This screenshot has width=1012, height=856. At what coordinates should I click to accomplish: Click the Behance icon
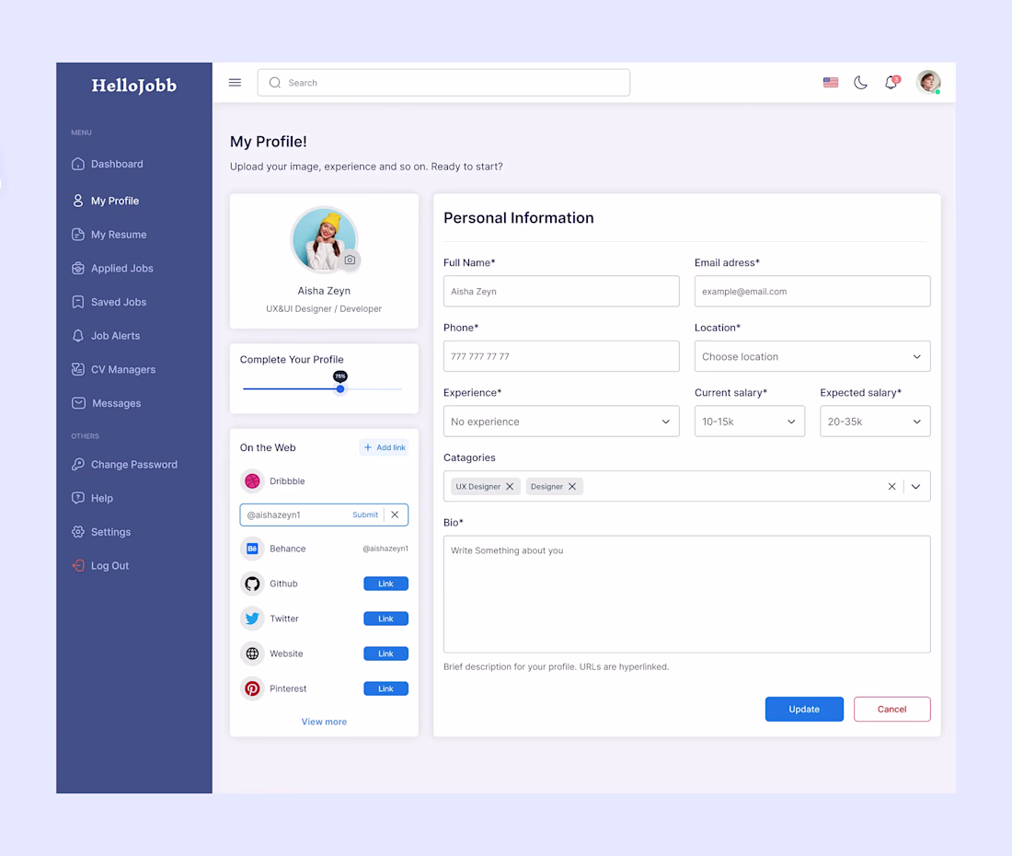252,549
